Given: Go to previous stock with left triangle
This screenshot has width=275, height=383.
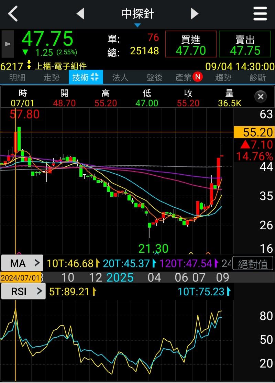Looking at the screenshot, I should point(80,14).
